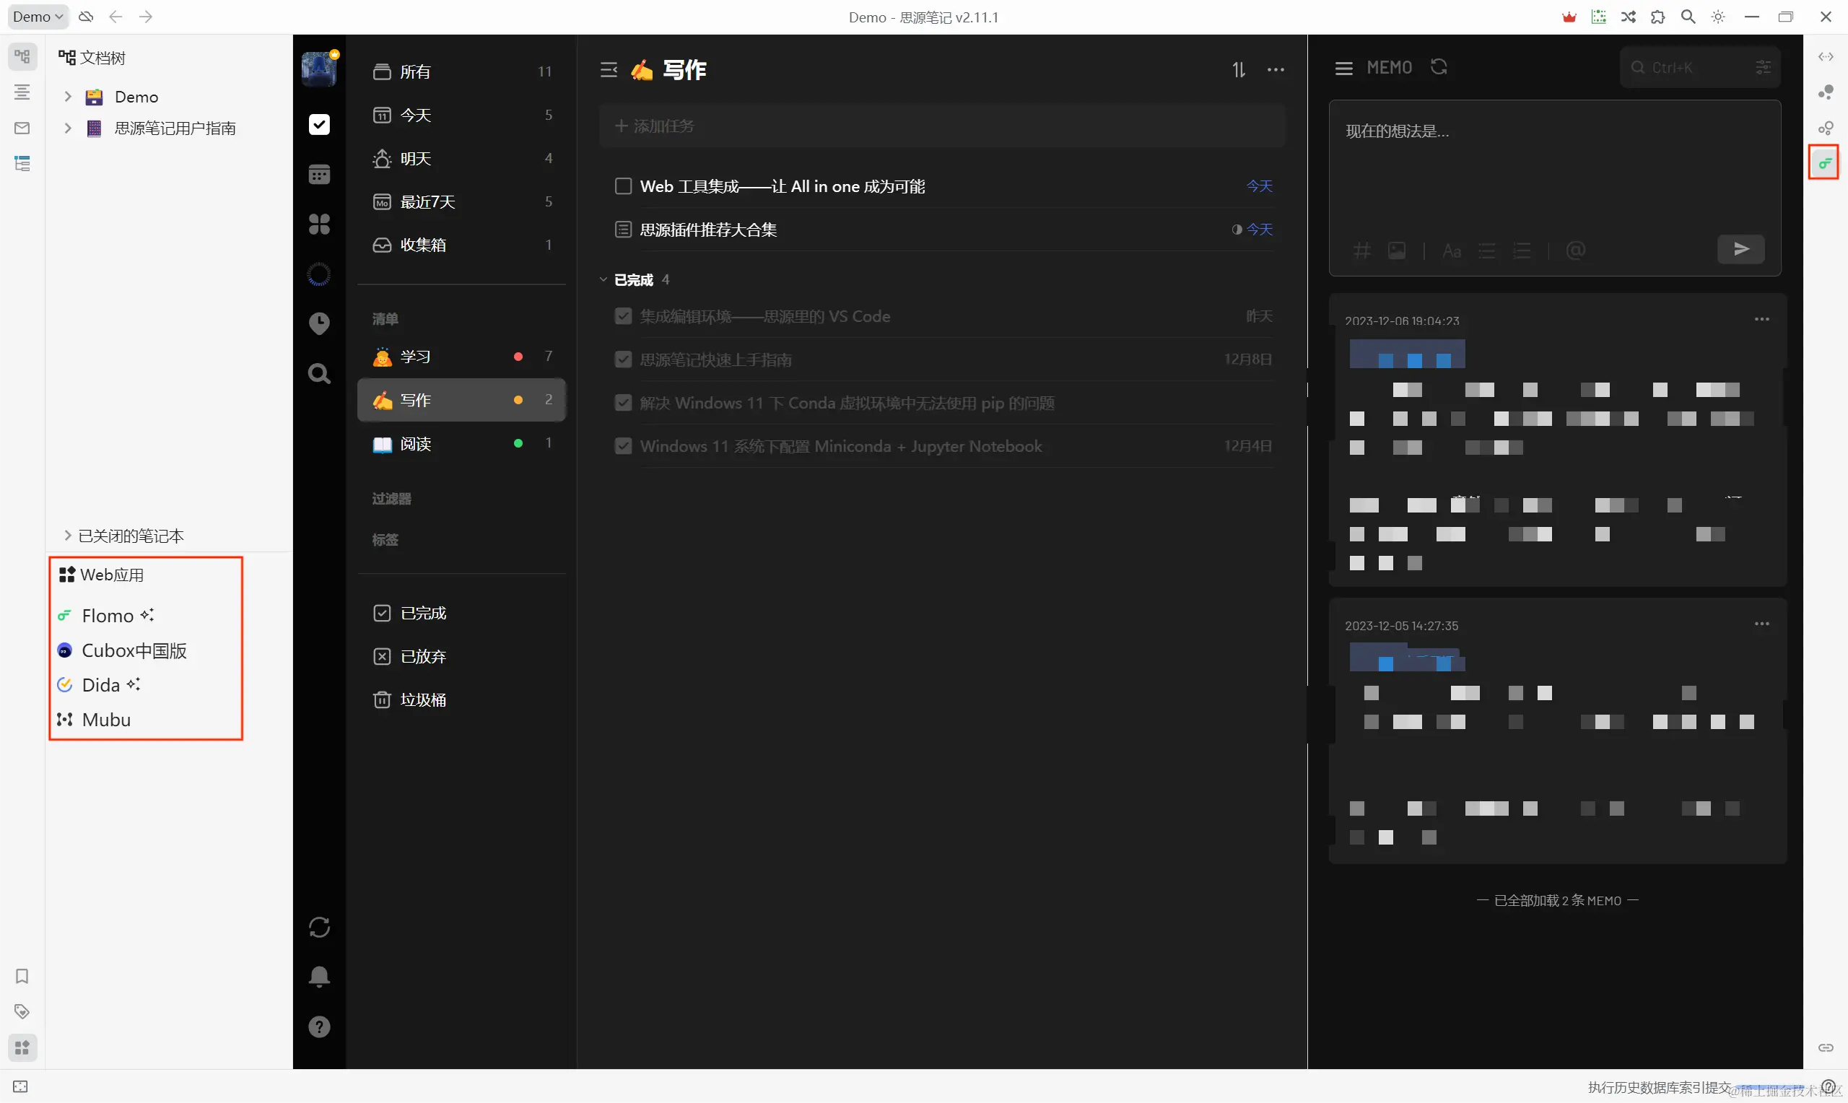Select the 阅读 list
The width and height of the screenshot is (1848, 1103).
click(x=416, y=444)
